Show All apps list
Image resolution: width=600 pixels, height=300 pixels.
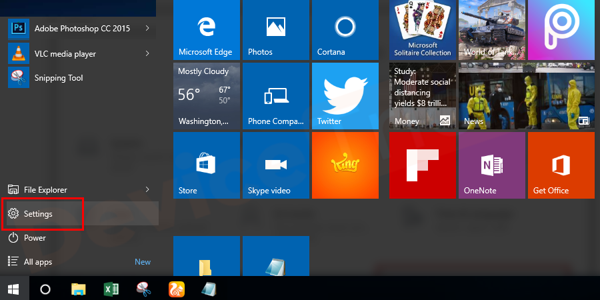coord(38,262)
